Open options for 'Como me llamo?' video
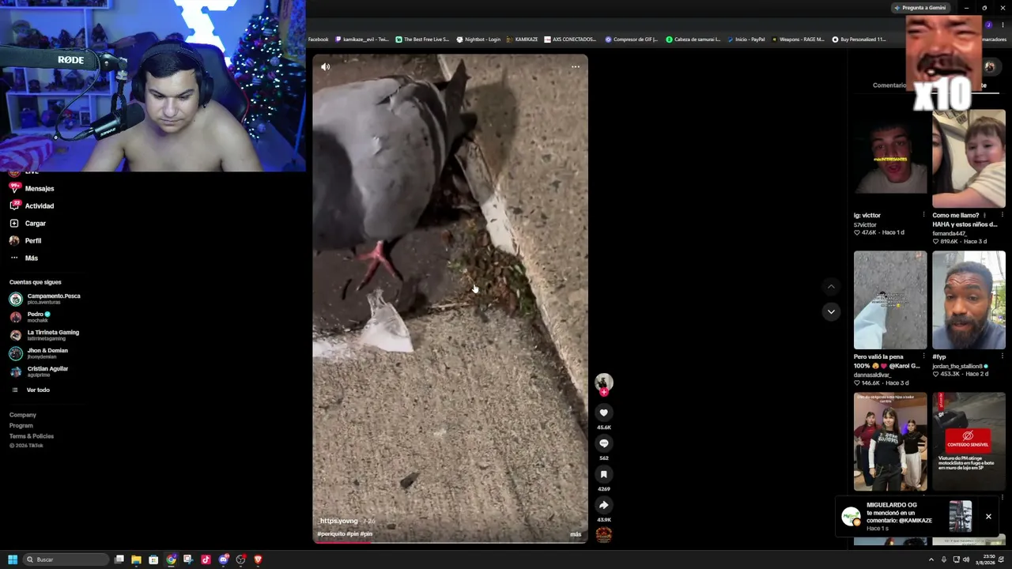 1003,215
